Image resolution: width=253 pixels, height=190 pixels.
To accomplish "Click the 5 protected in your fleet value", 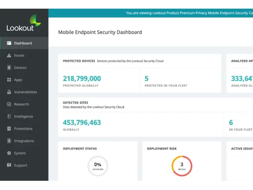I will [146, 79].
